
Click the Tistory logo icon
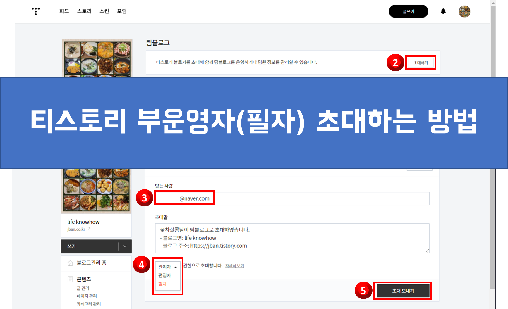[36, 11]
